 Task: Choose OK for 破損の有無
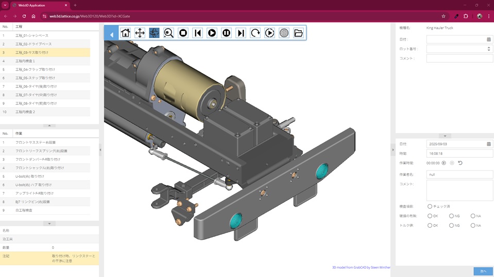click(x=430, y=216)
